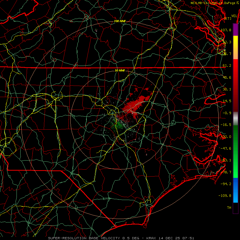Click the -16.5 velocity scale value
This screenshot has width=240, height=240.
[x=226, y=125]
